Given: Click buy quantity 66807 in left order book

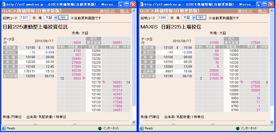Looking at the screenshot, I should click(x=118, y=86).
